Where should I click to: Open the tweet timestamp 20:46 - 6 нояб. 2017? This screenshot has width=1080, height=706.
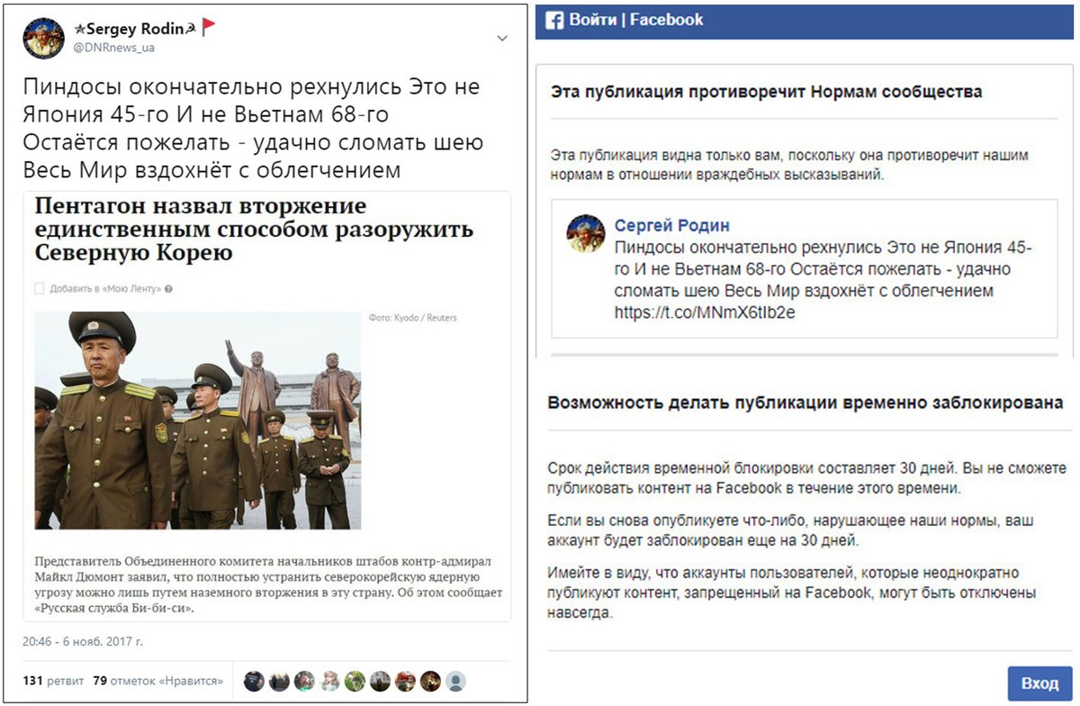83,642
